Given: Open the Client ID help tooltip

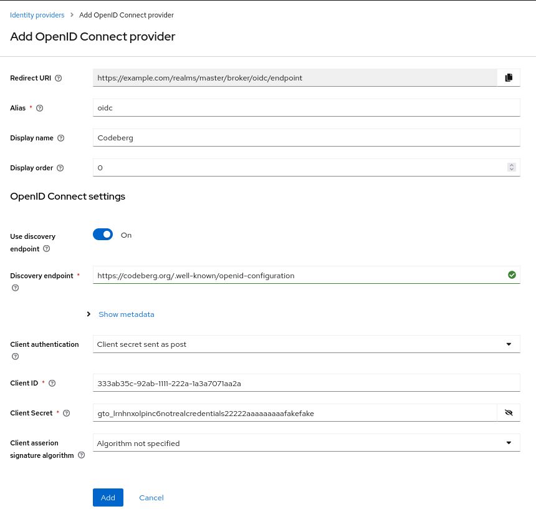Looking at the screenshot, I should pos(52,383).
